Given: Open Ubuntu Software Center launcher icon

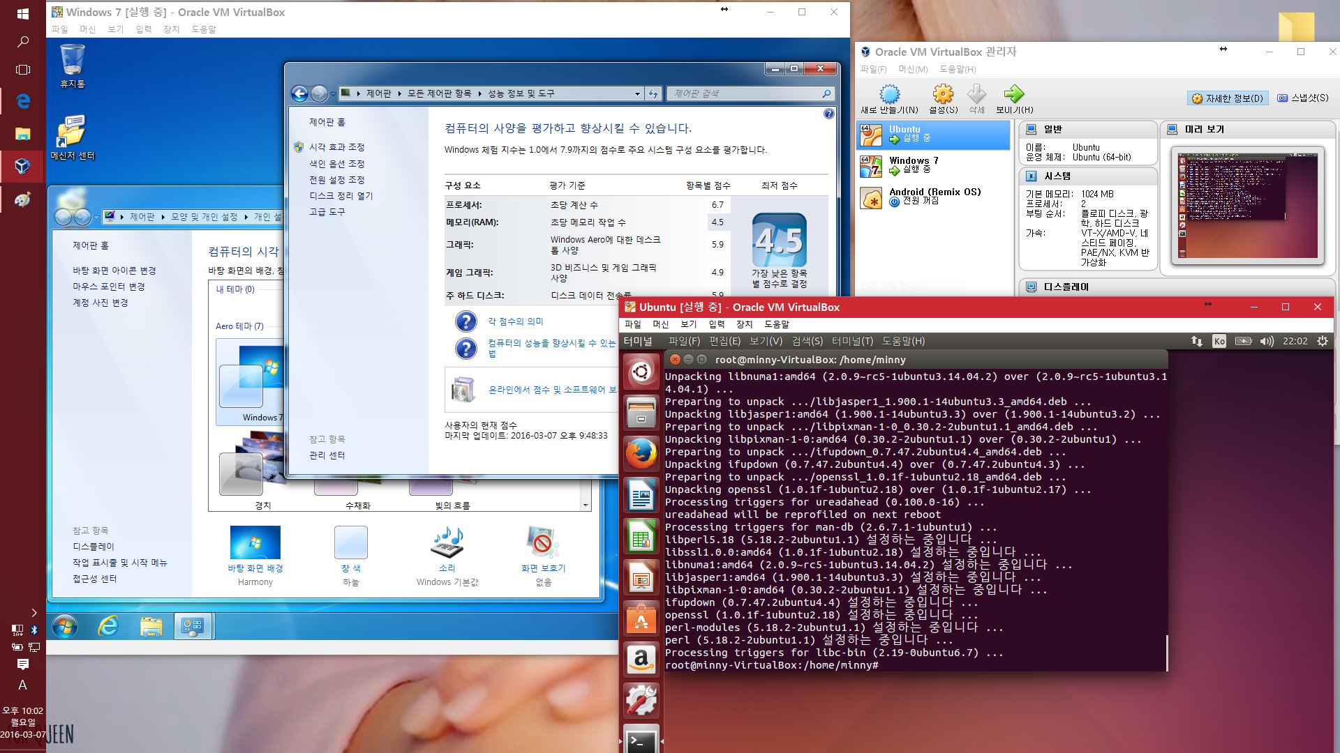Looking at the screenshot, I should [x=641, y=618].
